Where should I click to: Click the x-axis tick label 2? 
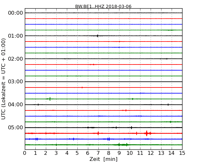(x=46, y=153)
